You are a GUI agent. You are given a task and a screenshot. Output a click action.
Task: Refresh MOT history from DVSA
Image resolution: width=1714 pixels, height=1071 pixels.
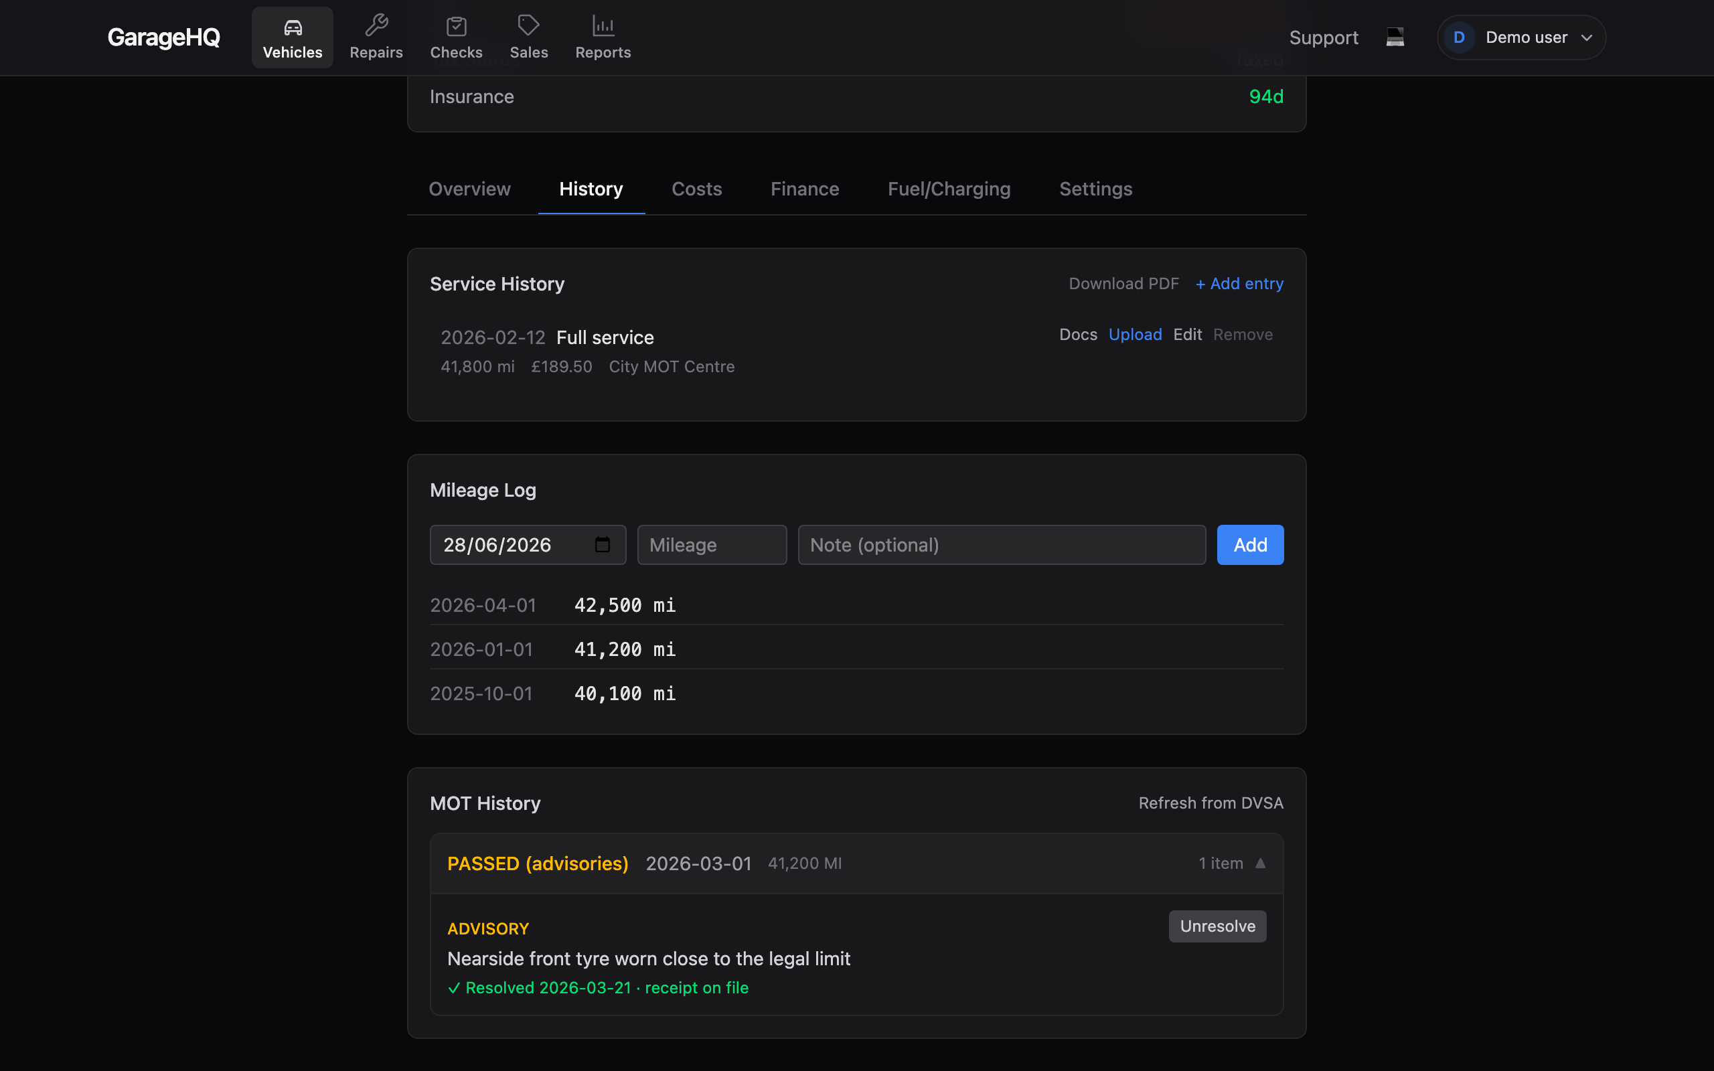point(1211,803)
